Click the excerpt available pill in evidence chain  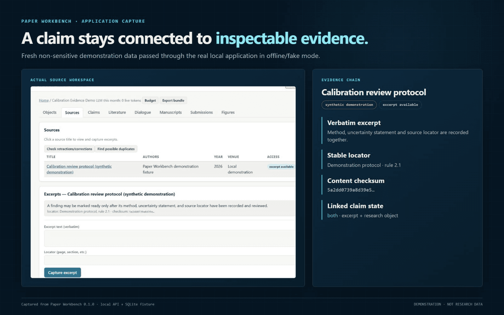point(400,105)
